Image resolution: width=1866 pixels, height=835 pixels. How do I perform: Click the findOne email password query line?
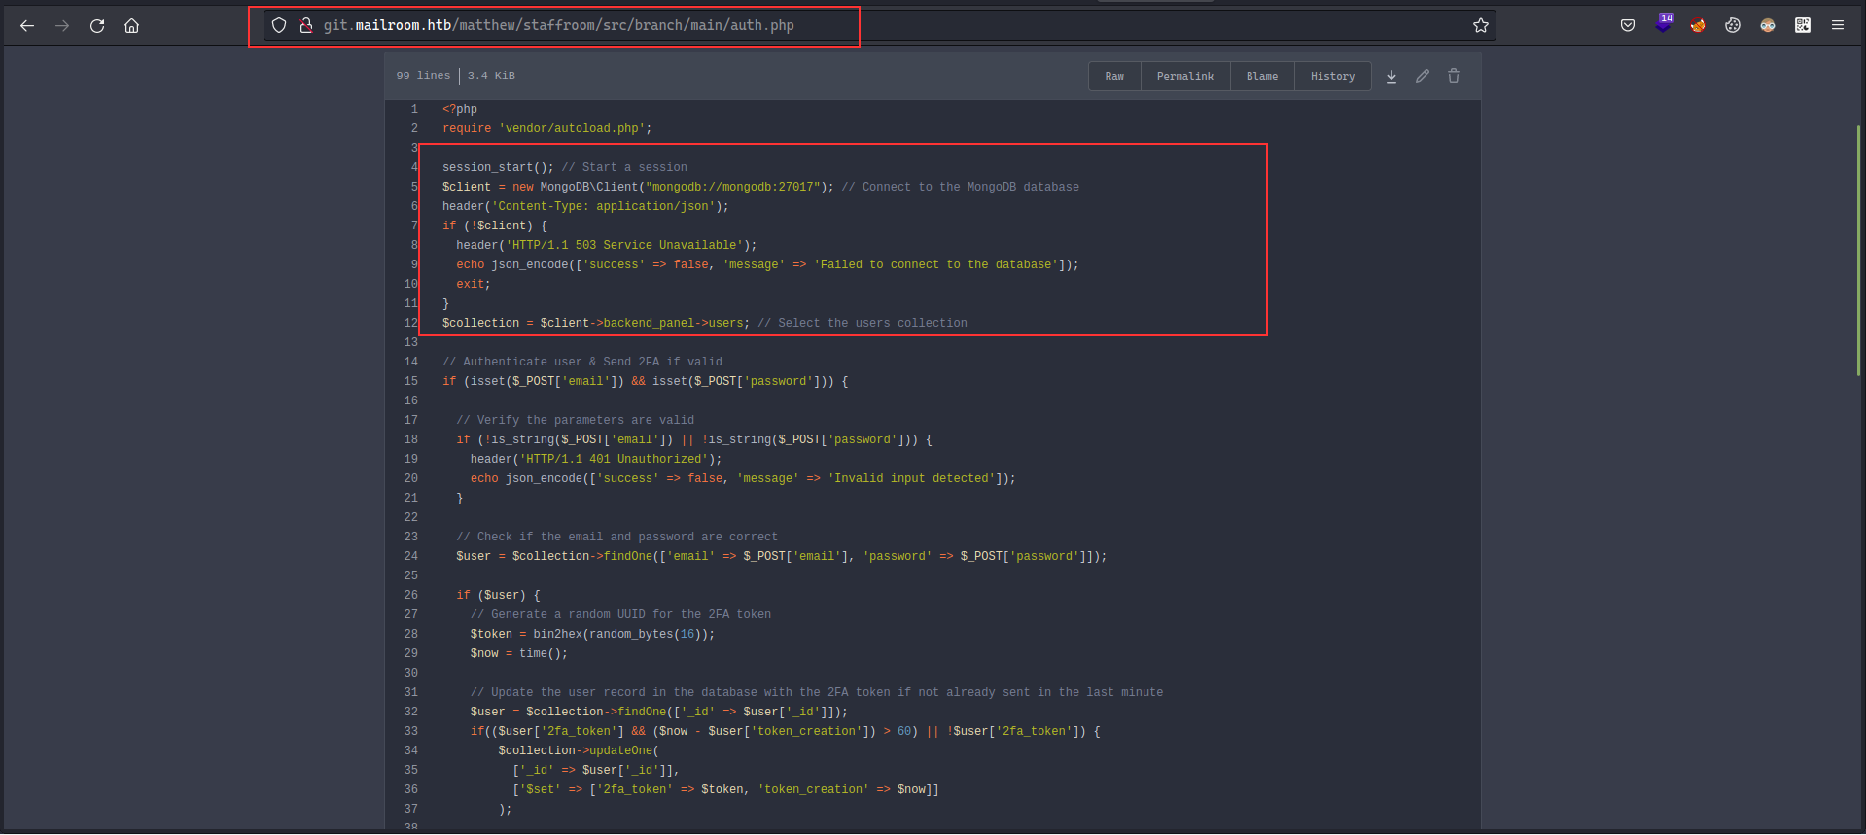coord(782,556)
